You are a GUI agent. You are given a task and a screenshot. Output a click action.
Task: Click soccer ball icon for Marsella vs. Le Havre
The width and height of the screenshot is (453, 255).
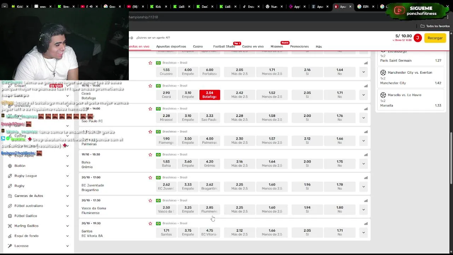[383, 95]
